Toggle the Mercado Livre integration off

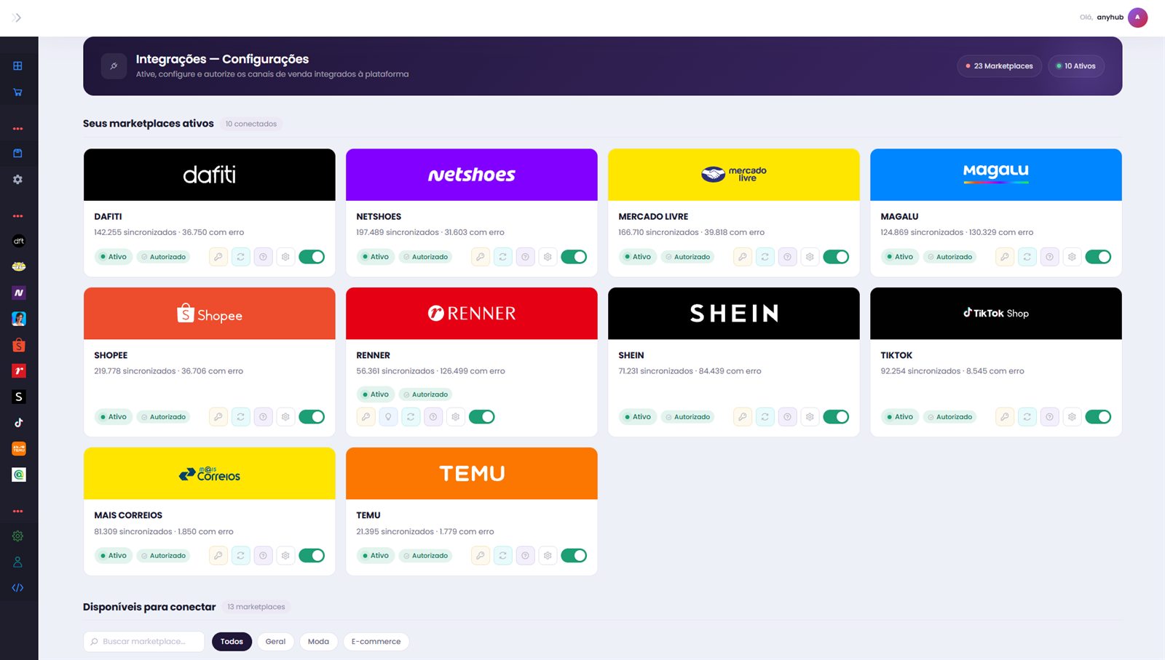click(x=836, y=257)
